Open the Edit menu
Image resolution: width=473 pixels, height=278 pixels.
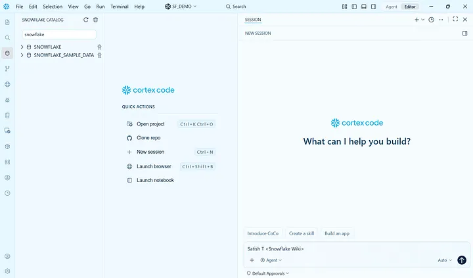tap(33, 7)
